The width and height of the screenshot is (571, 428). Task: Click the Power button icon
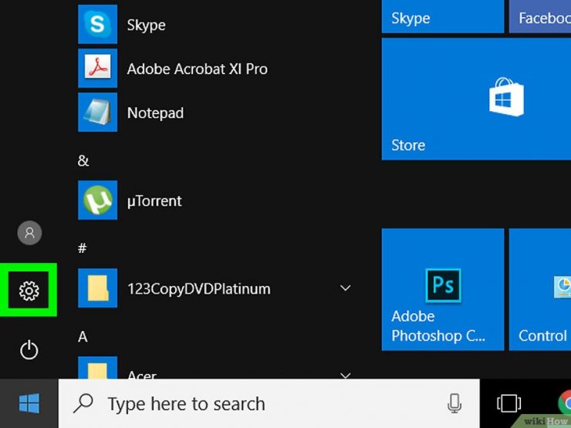(x=29, y=350)
